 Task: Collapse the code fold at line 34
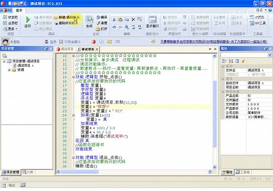[73, 157]
